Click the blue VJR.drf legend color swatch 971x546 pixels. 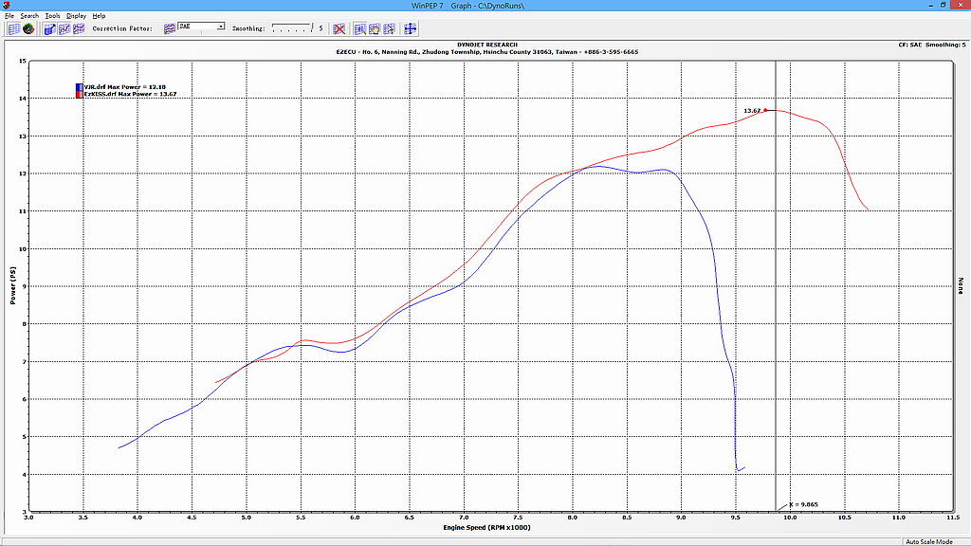(x=80, y=86)
